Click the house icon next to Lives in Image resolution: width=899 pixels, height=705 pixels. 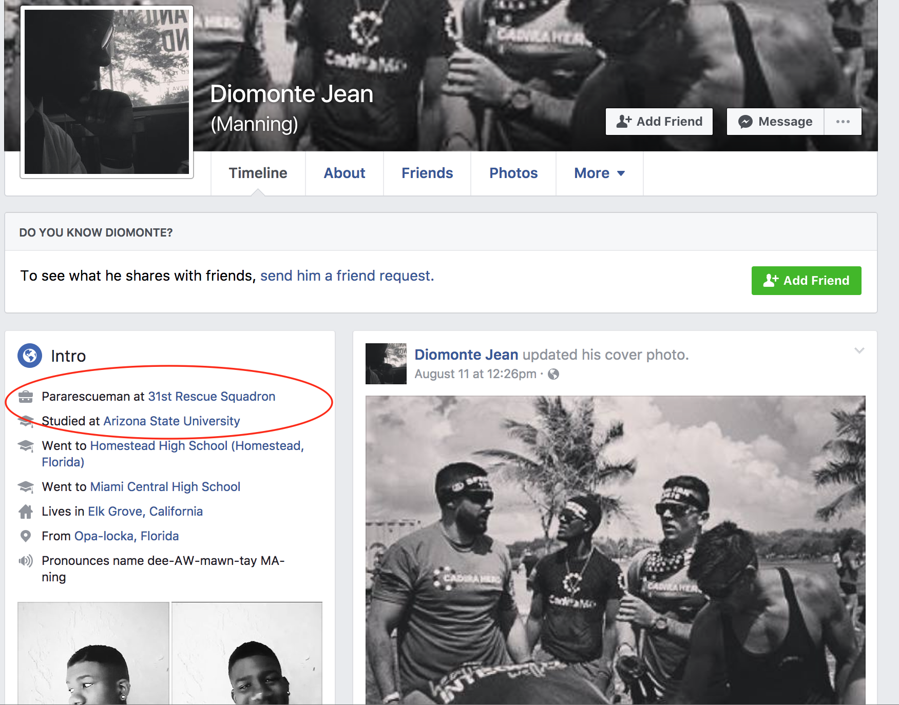pos(26,512)
